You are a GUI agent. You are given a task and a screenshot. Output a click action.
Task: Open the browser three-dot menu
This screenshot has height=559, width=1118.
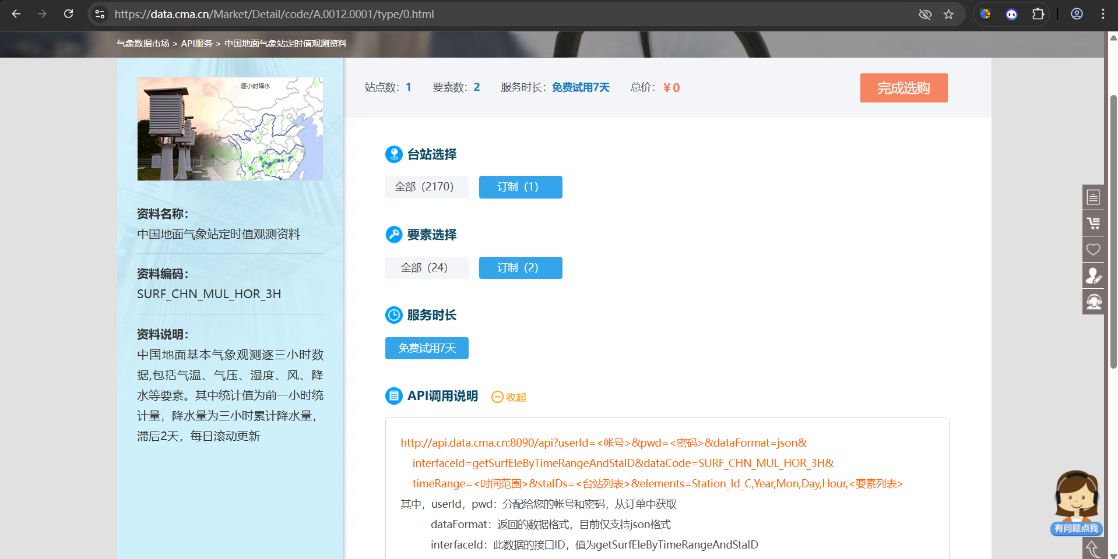1103,14
